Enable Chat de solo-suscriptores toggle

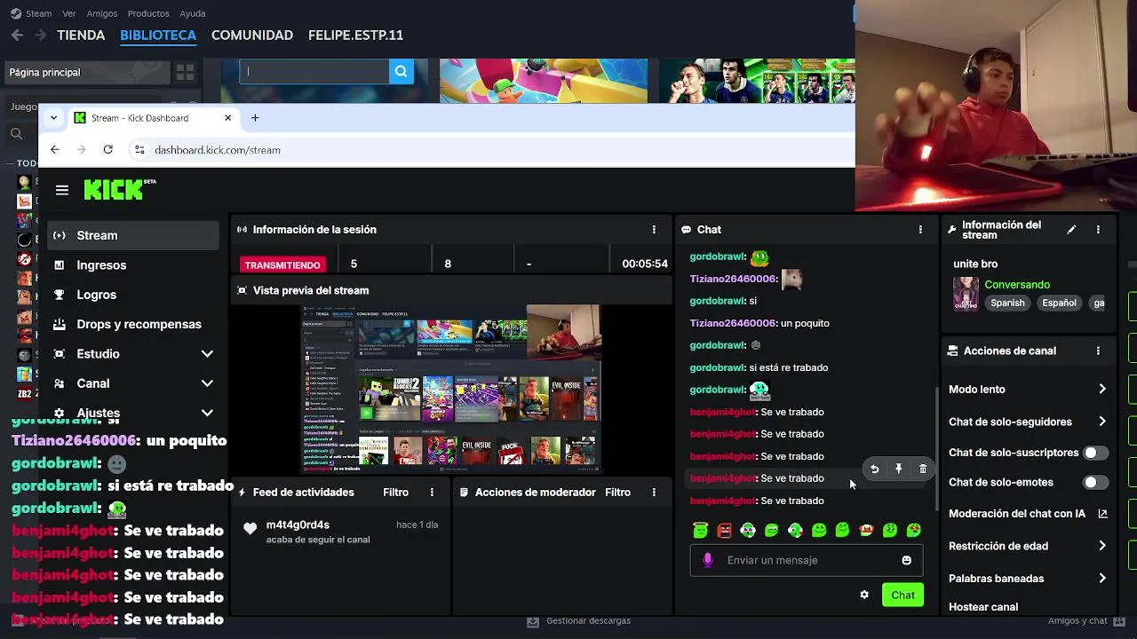tap(1095, 453)
